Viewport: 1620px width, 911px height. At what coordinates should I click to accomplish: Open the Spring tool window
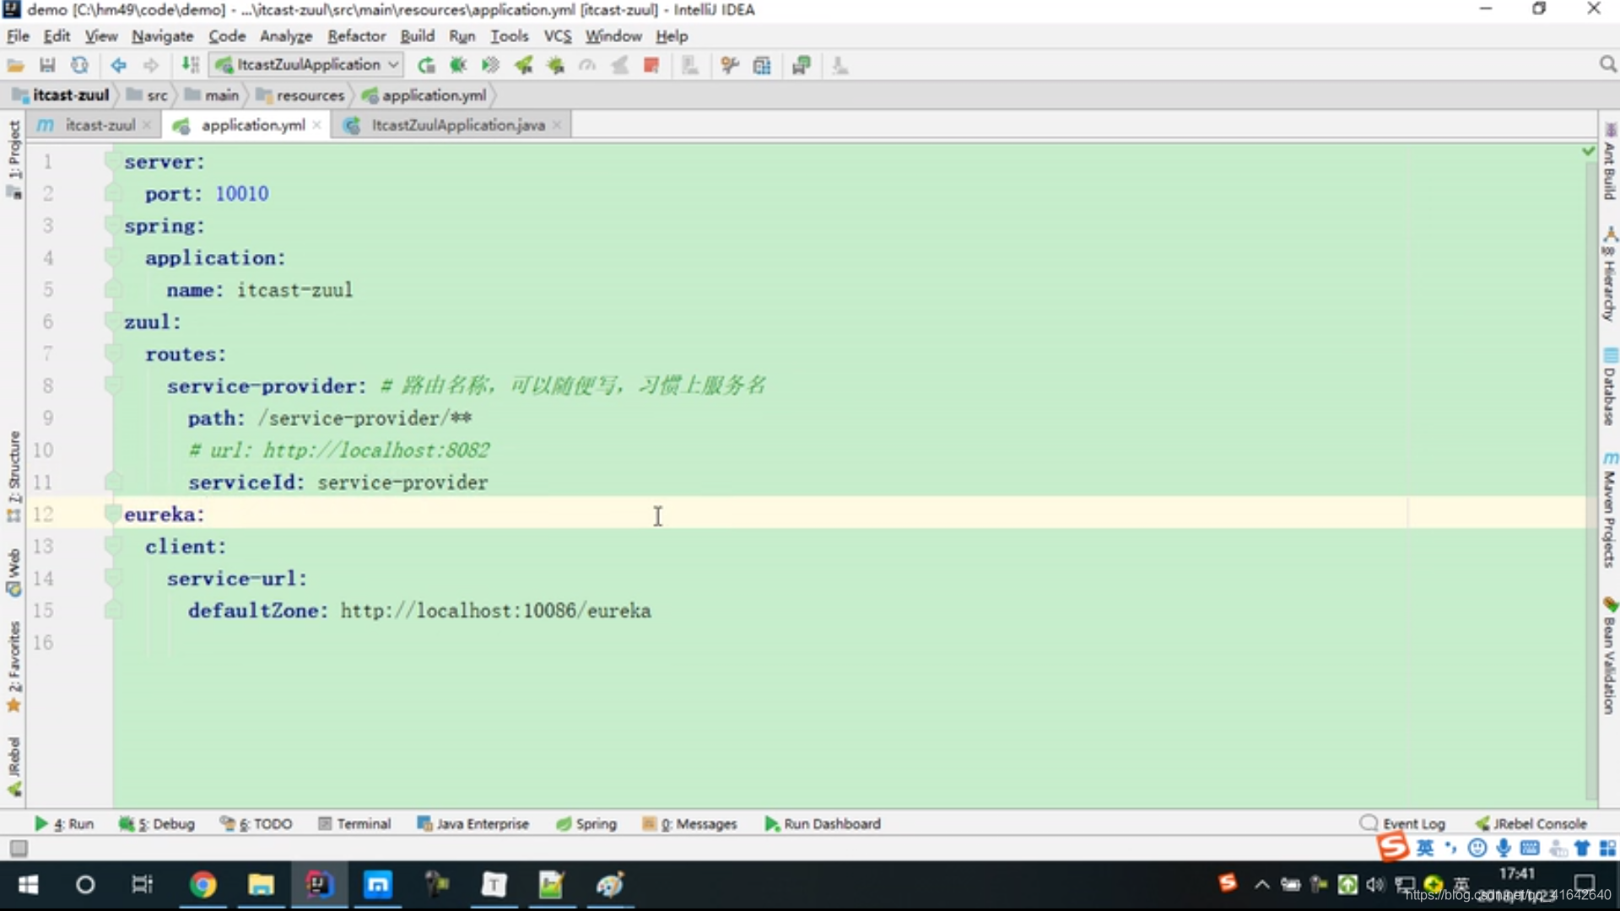click(586, 823)
